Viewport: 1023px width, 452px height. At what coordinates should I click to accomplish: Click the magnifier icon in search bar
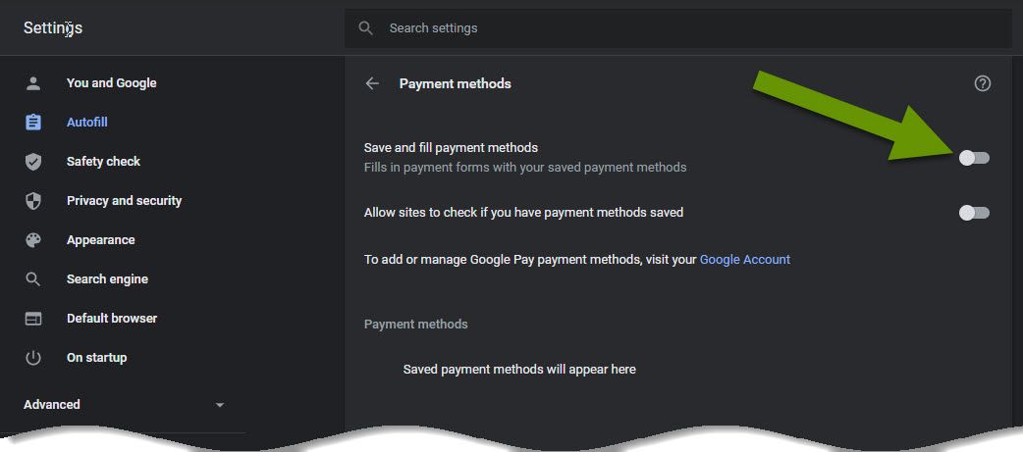(x=366, y=28)
